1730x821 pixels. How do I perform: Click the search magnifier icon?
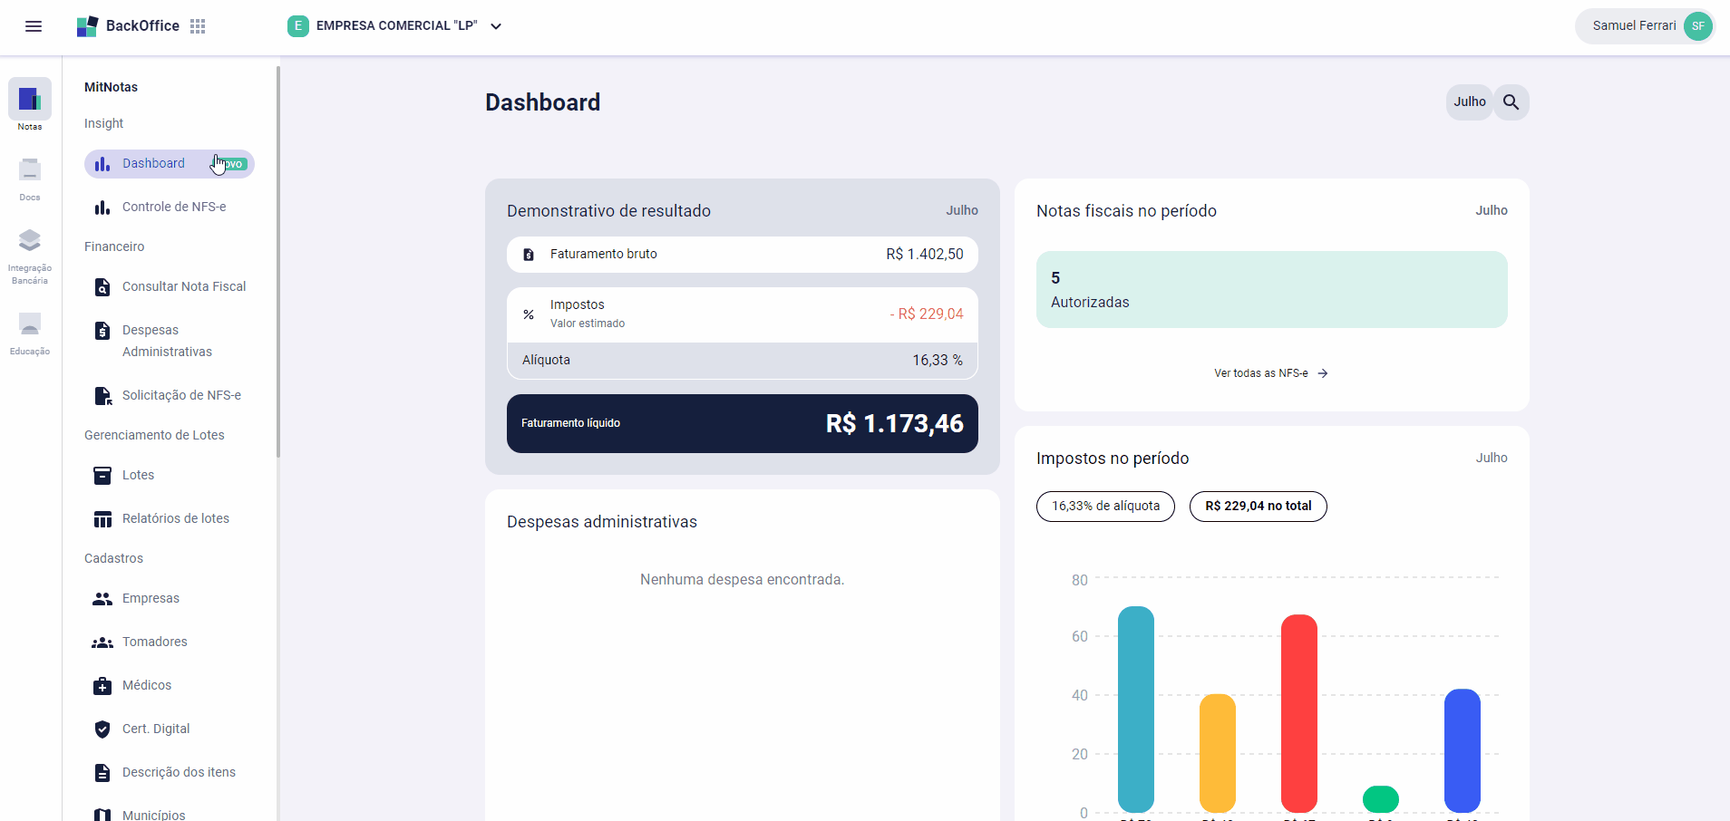tap(1511, 102)
